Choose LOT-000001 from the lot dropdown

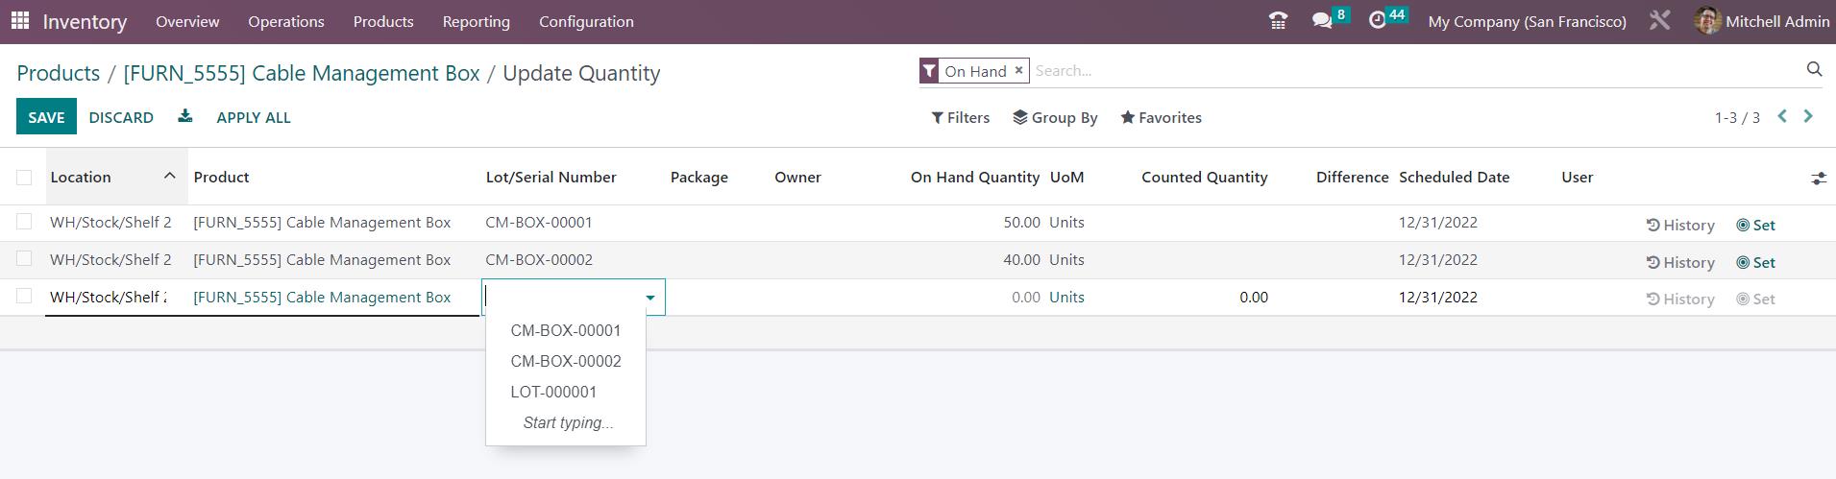(x=553, y=392)
